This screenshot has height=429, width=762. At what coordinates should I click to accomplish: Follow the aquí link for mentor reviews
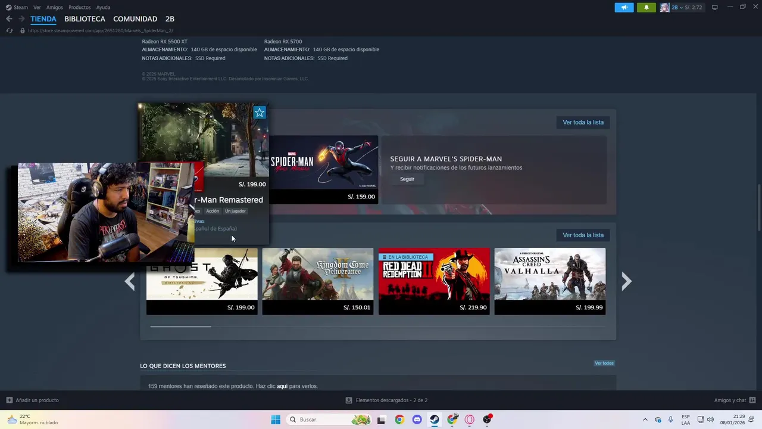282,386
